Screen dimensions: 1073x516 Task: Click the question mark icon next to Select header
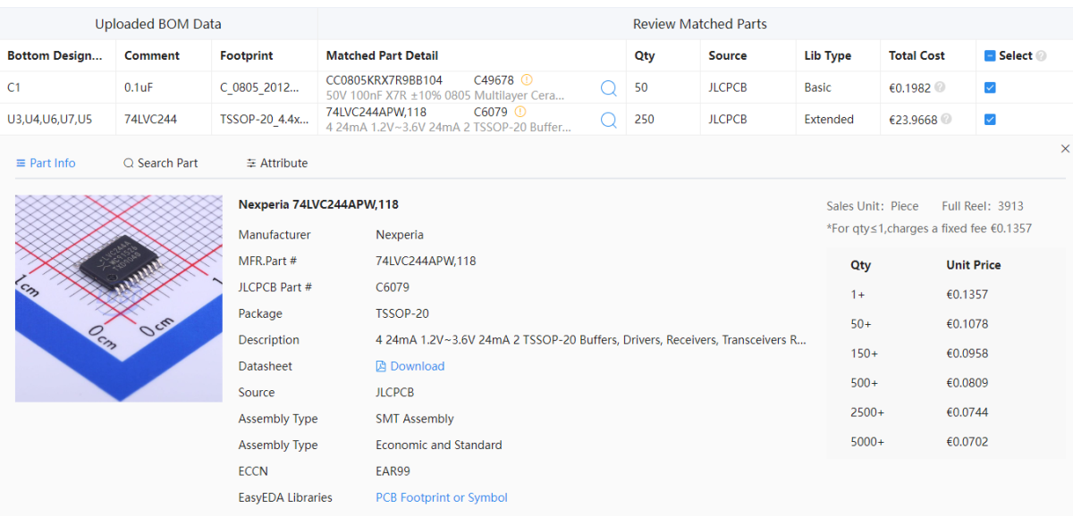[1041, 55]
